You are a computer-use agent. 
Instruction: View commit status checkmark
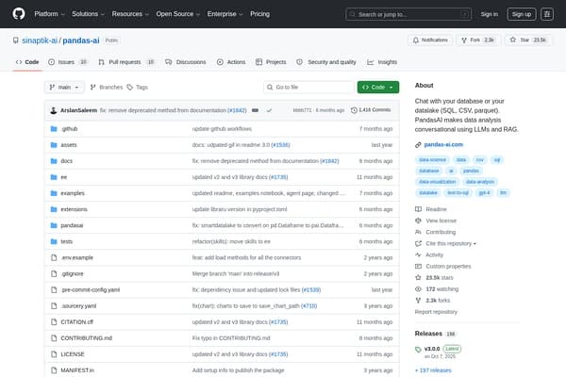coord(269,110)
